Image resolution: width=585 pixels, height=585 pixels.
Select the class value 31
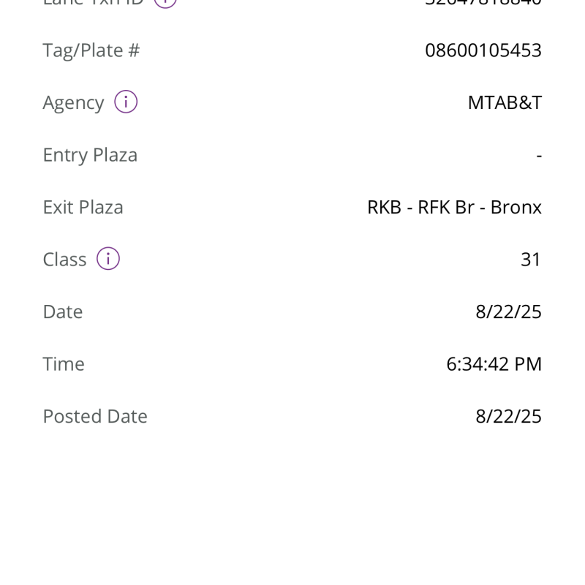(x=531, y=260)
